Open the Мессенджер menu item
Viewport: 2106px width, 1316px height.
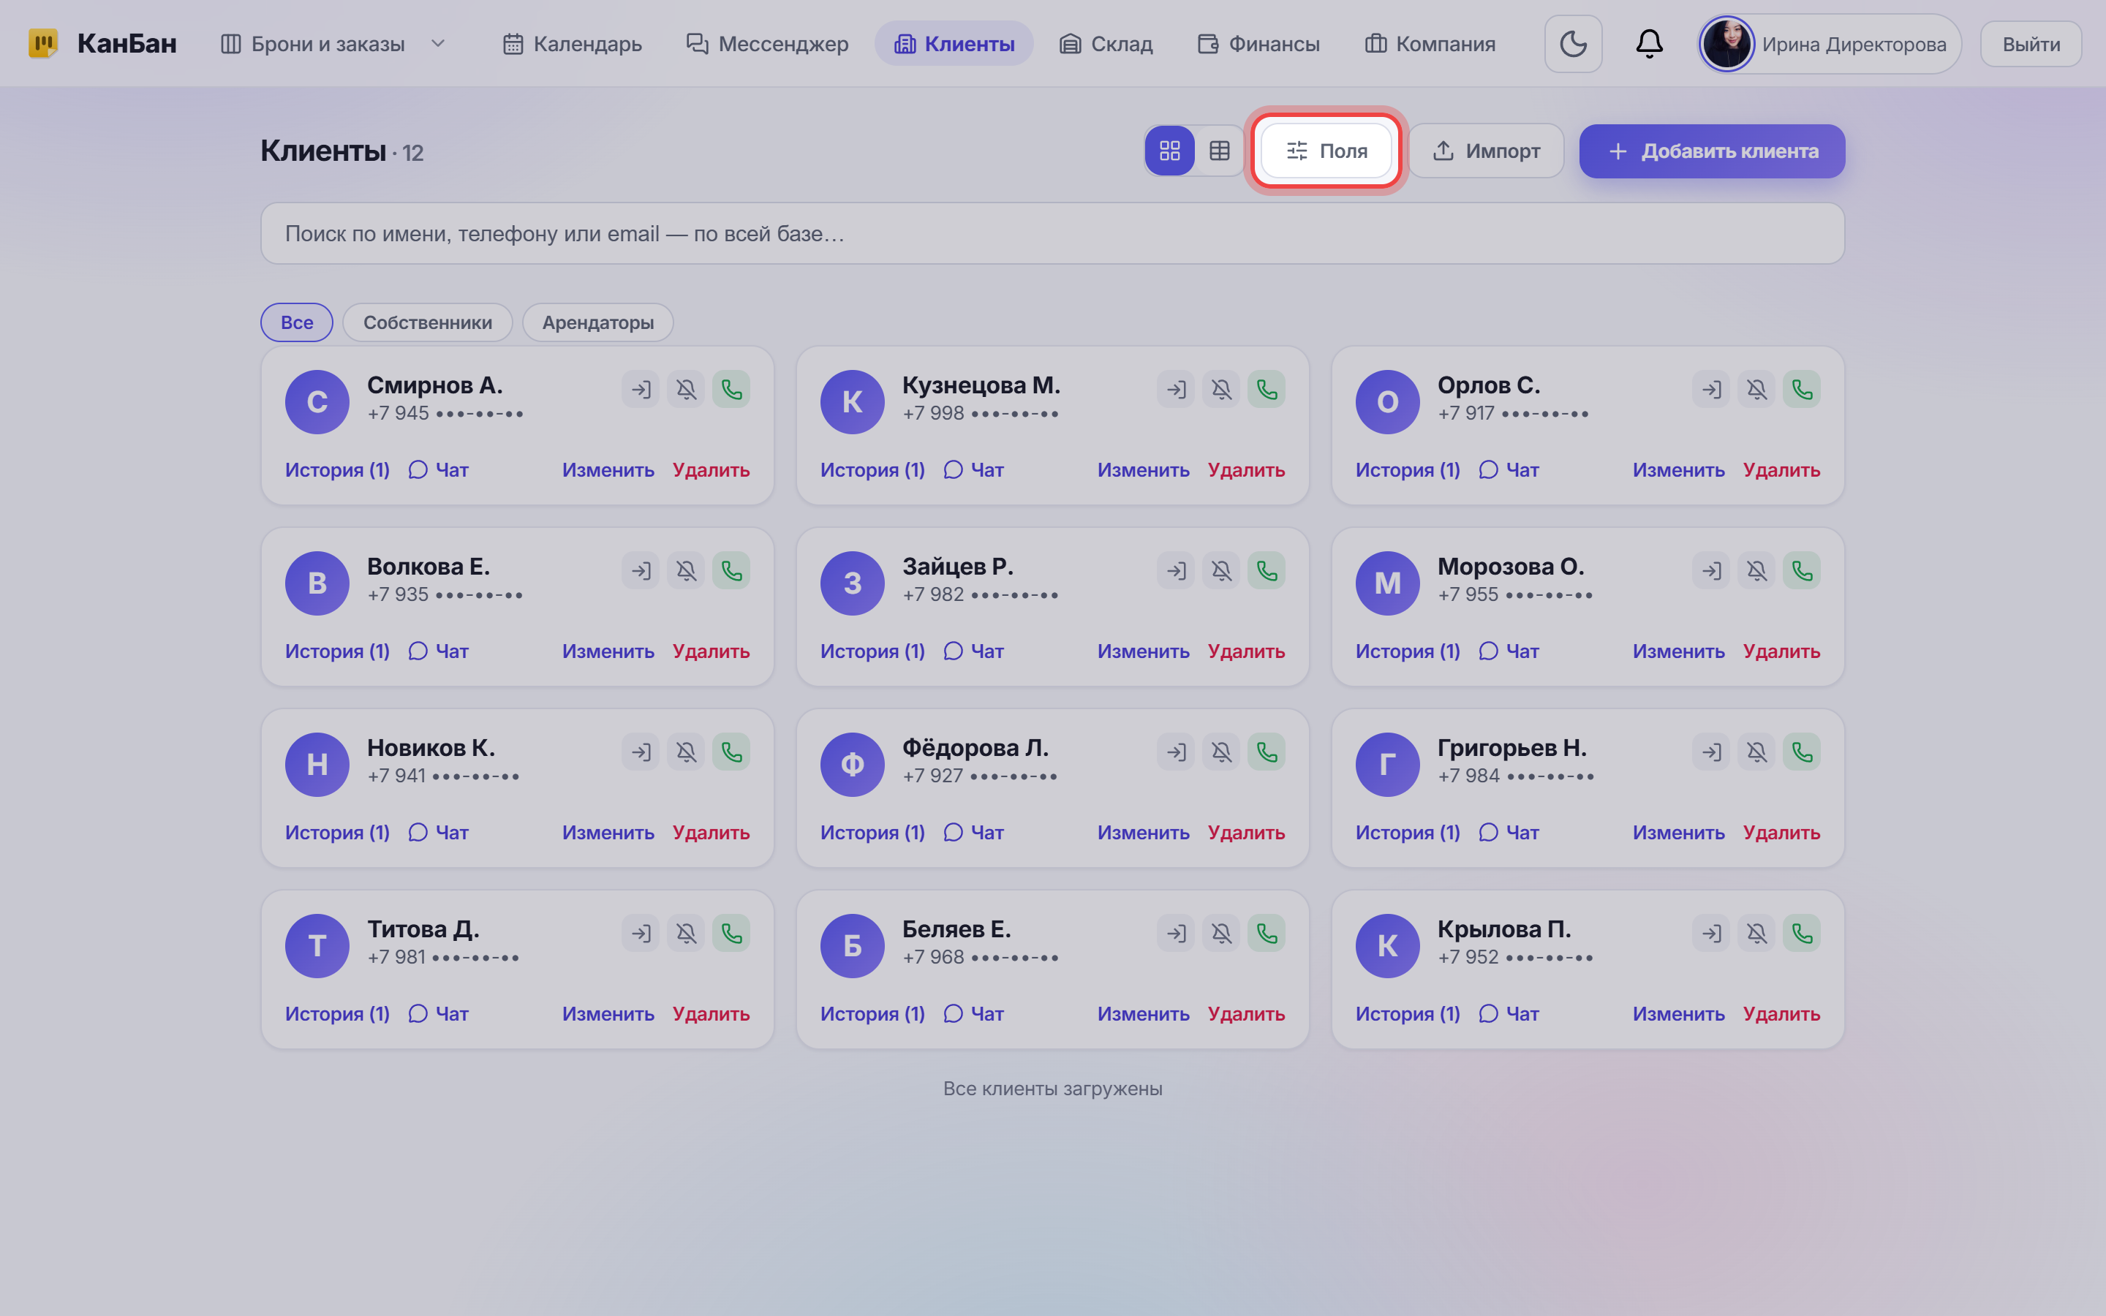coord(766,44)
